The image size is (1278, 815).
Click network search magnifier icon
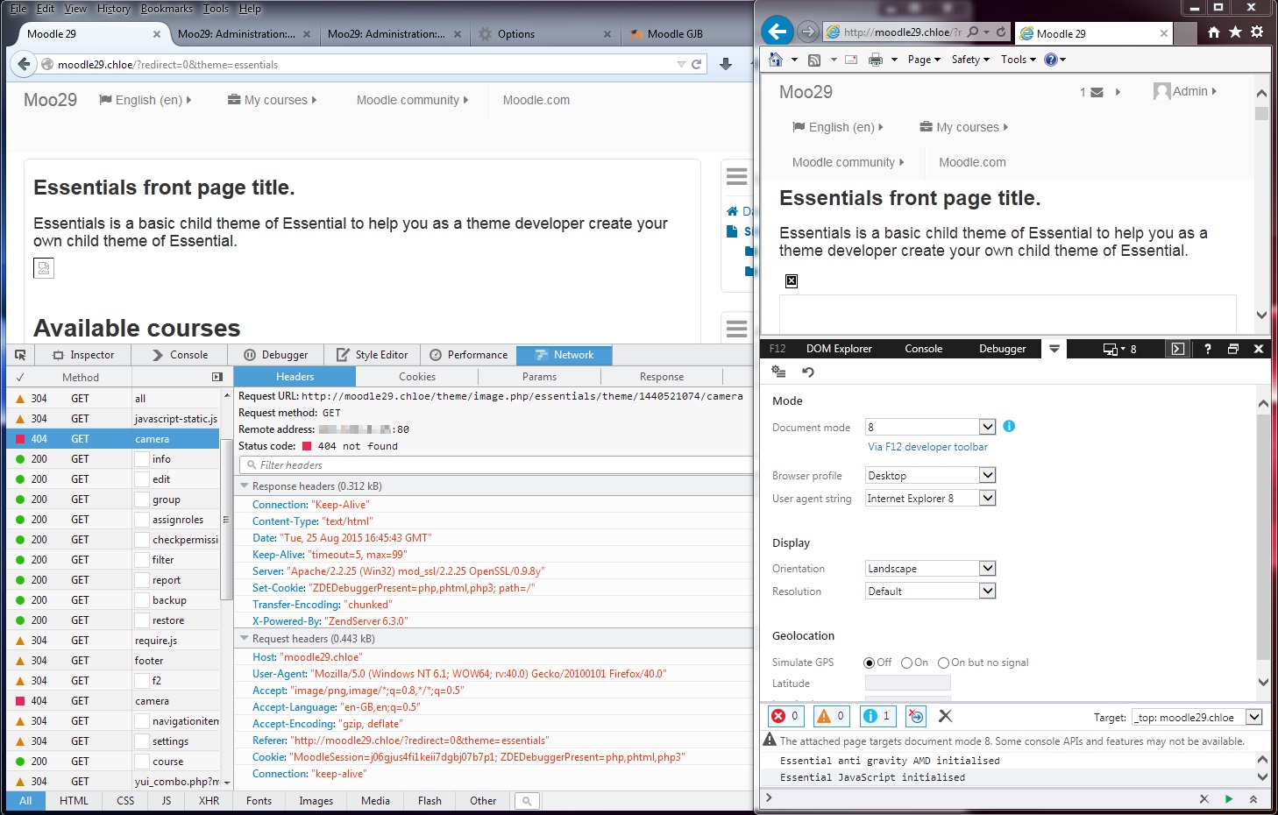(526, 801)
